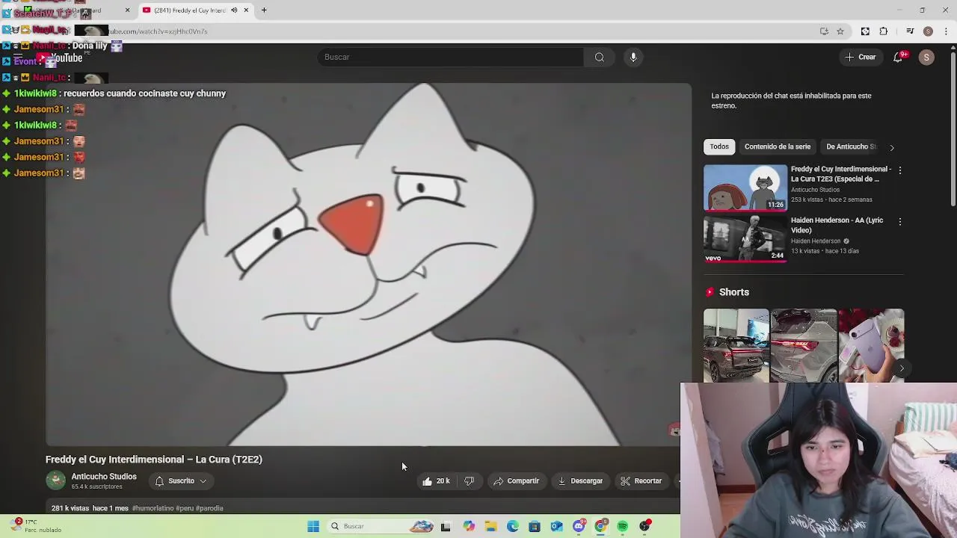Click Haiden Henderson AA video title
Viewport: 957px width, 538px height.
(x=837, y=225)
